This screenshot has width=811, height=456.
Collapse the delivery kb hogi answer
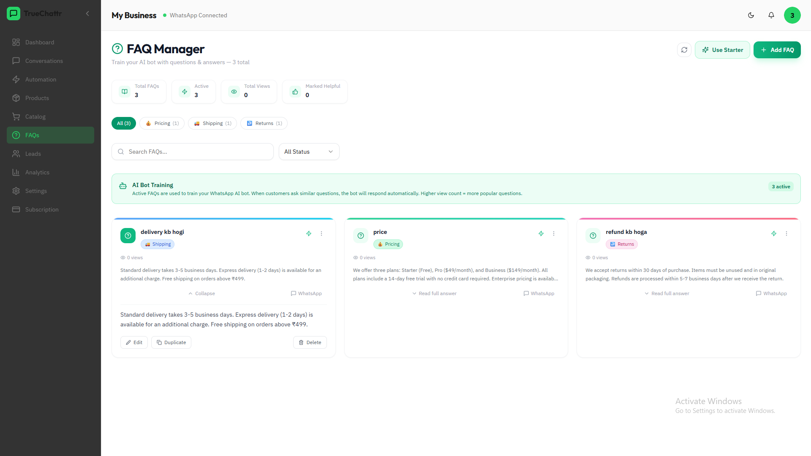201,293
